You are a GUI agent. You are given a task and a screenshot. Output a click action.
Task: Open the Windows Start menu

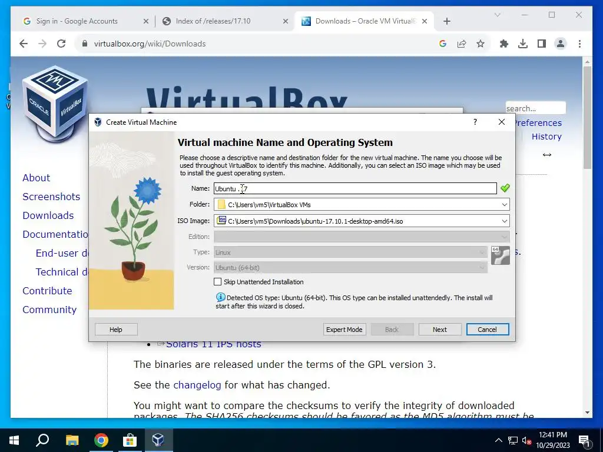14,440
